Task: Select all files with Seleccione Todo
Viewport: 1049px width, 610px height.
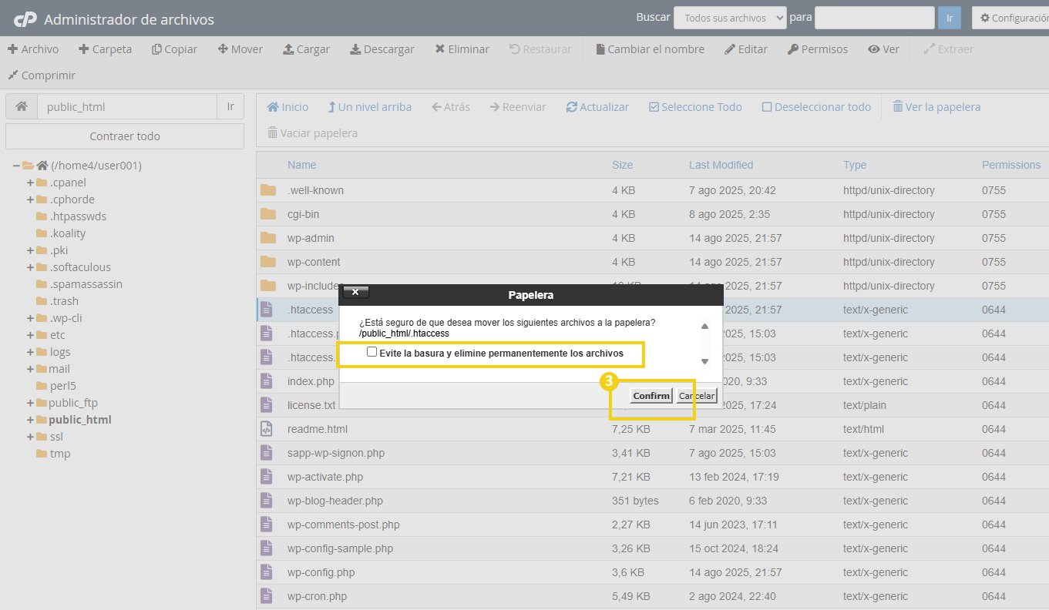Action: coord(694,107)
